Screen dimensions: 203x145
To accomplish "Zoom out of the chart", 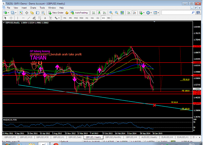I will (x=117, y=13).
